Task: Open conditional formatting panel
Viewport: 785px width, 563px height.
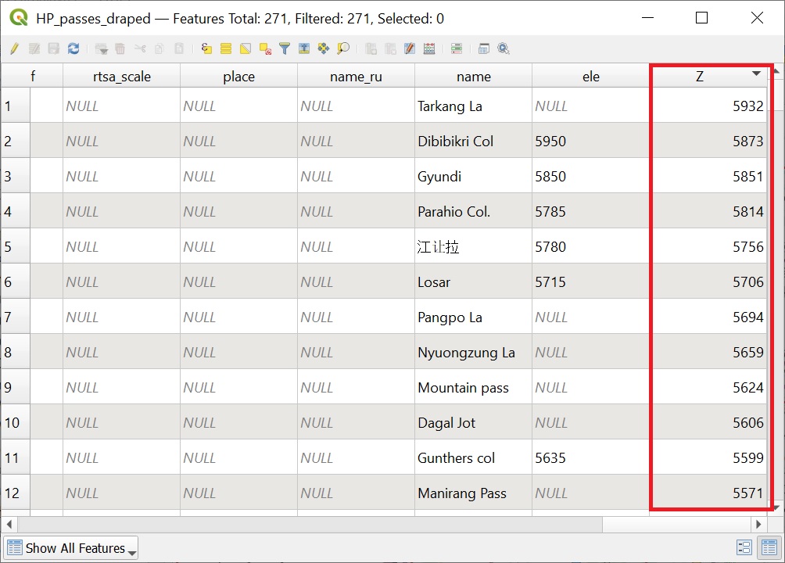Action: click(457, 48)
